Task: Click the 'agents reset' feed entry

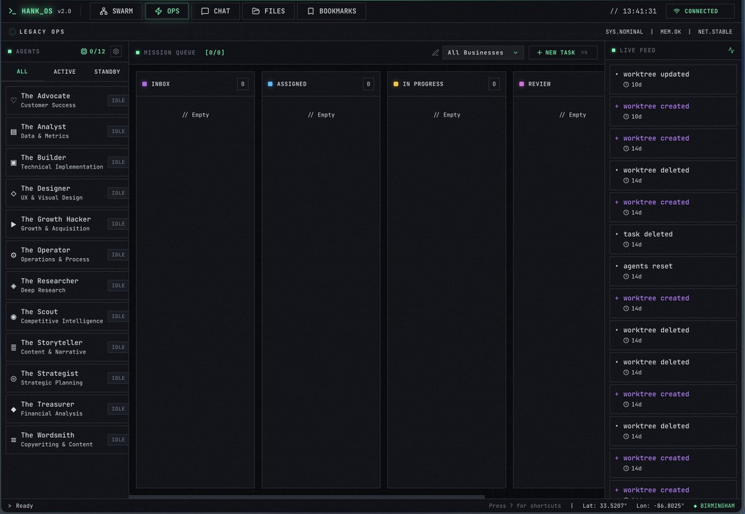Action: tap(673, 271)
